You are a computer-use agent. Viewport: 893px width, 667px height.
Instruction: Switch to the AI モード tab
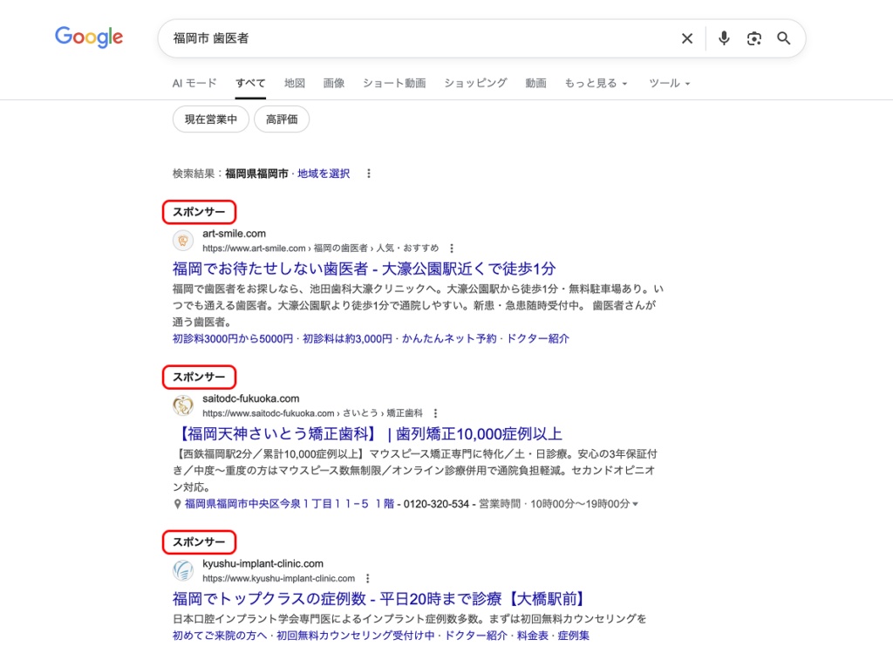tap(194, 83)
